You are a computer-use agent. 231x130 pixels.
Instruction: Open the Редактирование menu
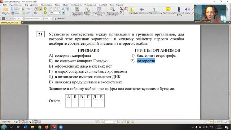[16, 5]
